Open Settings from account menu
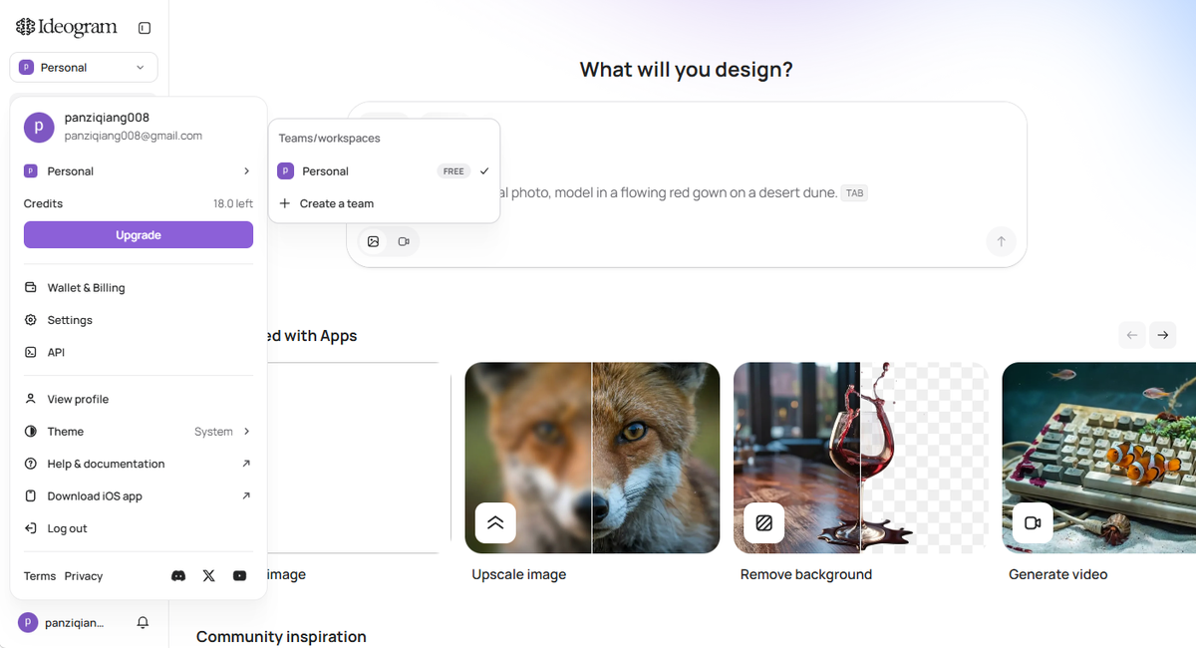 coord(139,320)
